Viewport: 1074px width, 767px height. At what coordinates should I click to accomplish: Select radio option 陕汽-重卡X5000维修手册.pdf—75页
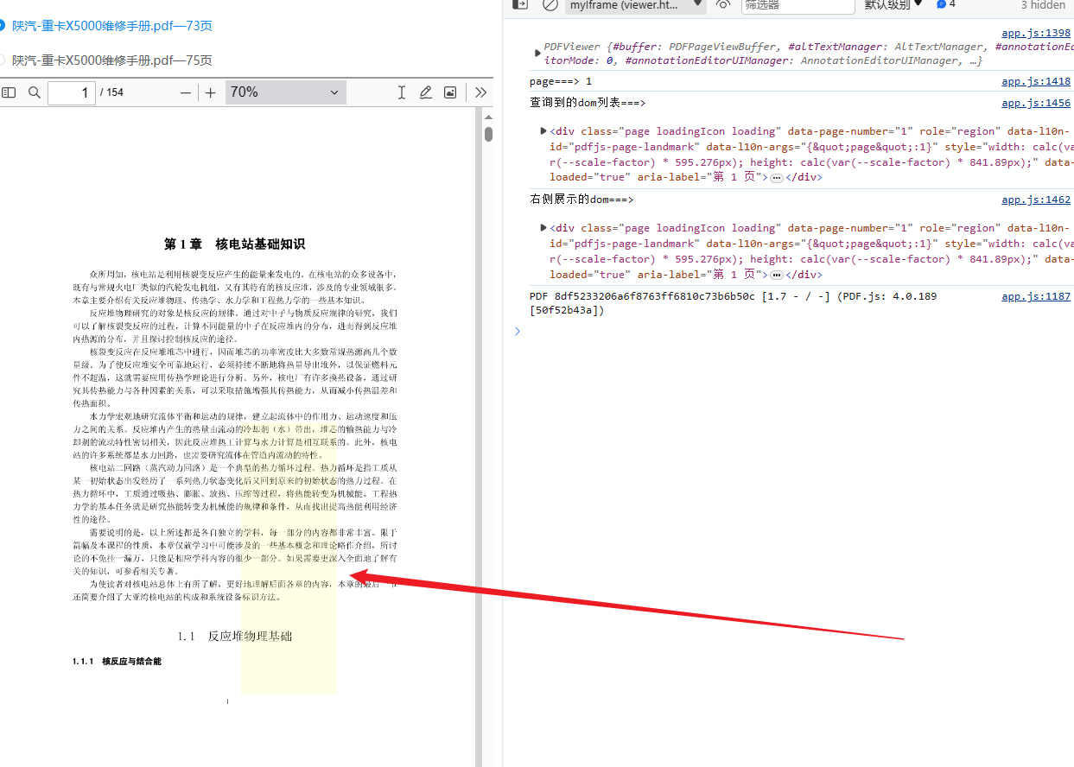(3, 60)
